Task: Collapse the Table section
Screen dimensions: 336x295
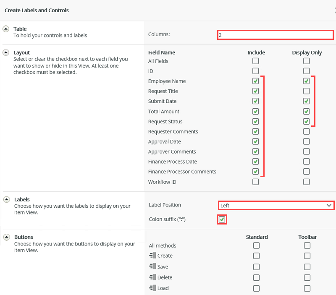Action: (x=5, y=29)
